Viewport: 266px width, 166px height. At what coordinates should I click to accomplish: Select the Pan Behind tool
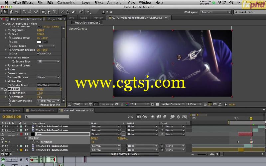pos(36,12)
